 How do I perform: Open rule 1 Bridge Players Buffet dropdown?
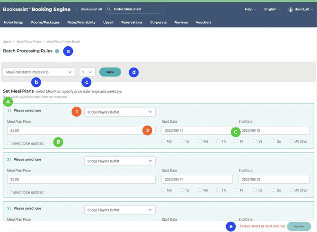120,112
